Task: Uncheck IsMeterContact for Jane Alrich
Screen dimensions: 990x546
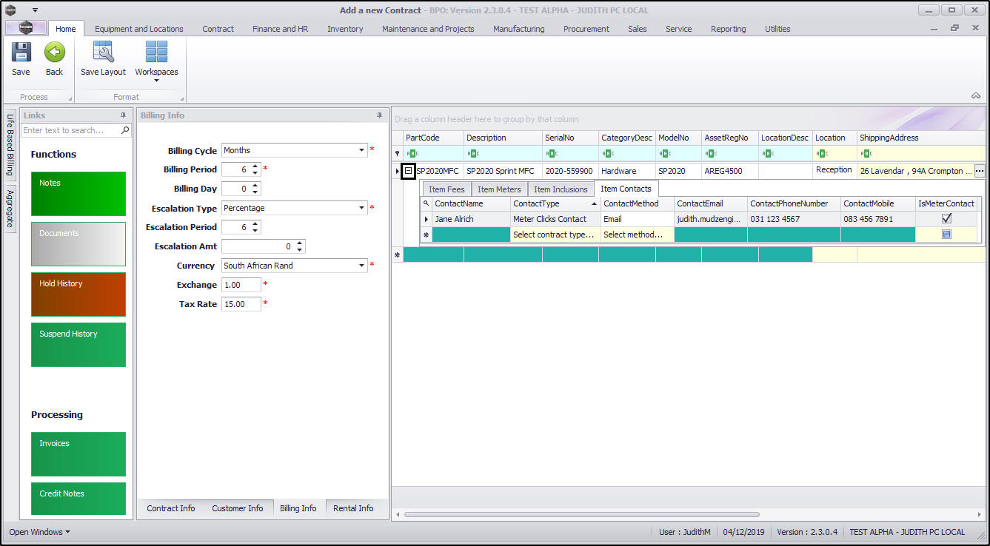Action: [x=946, y=219]
